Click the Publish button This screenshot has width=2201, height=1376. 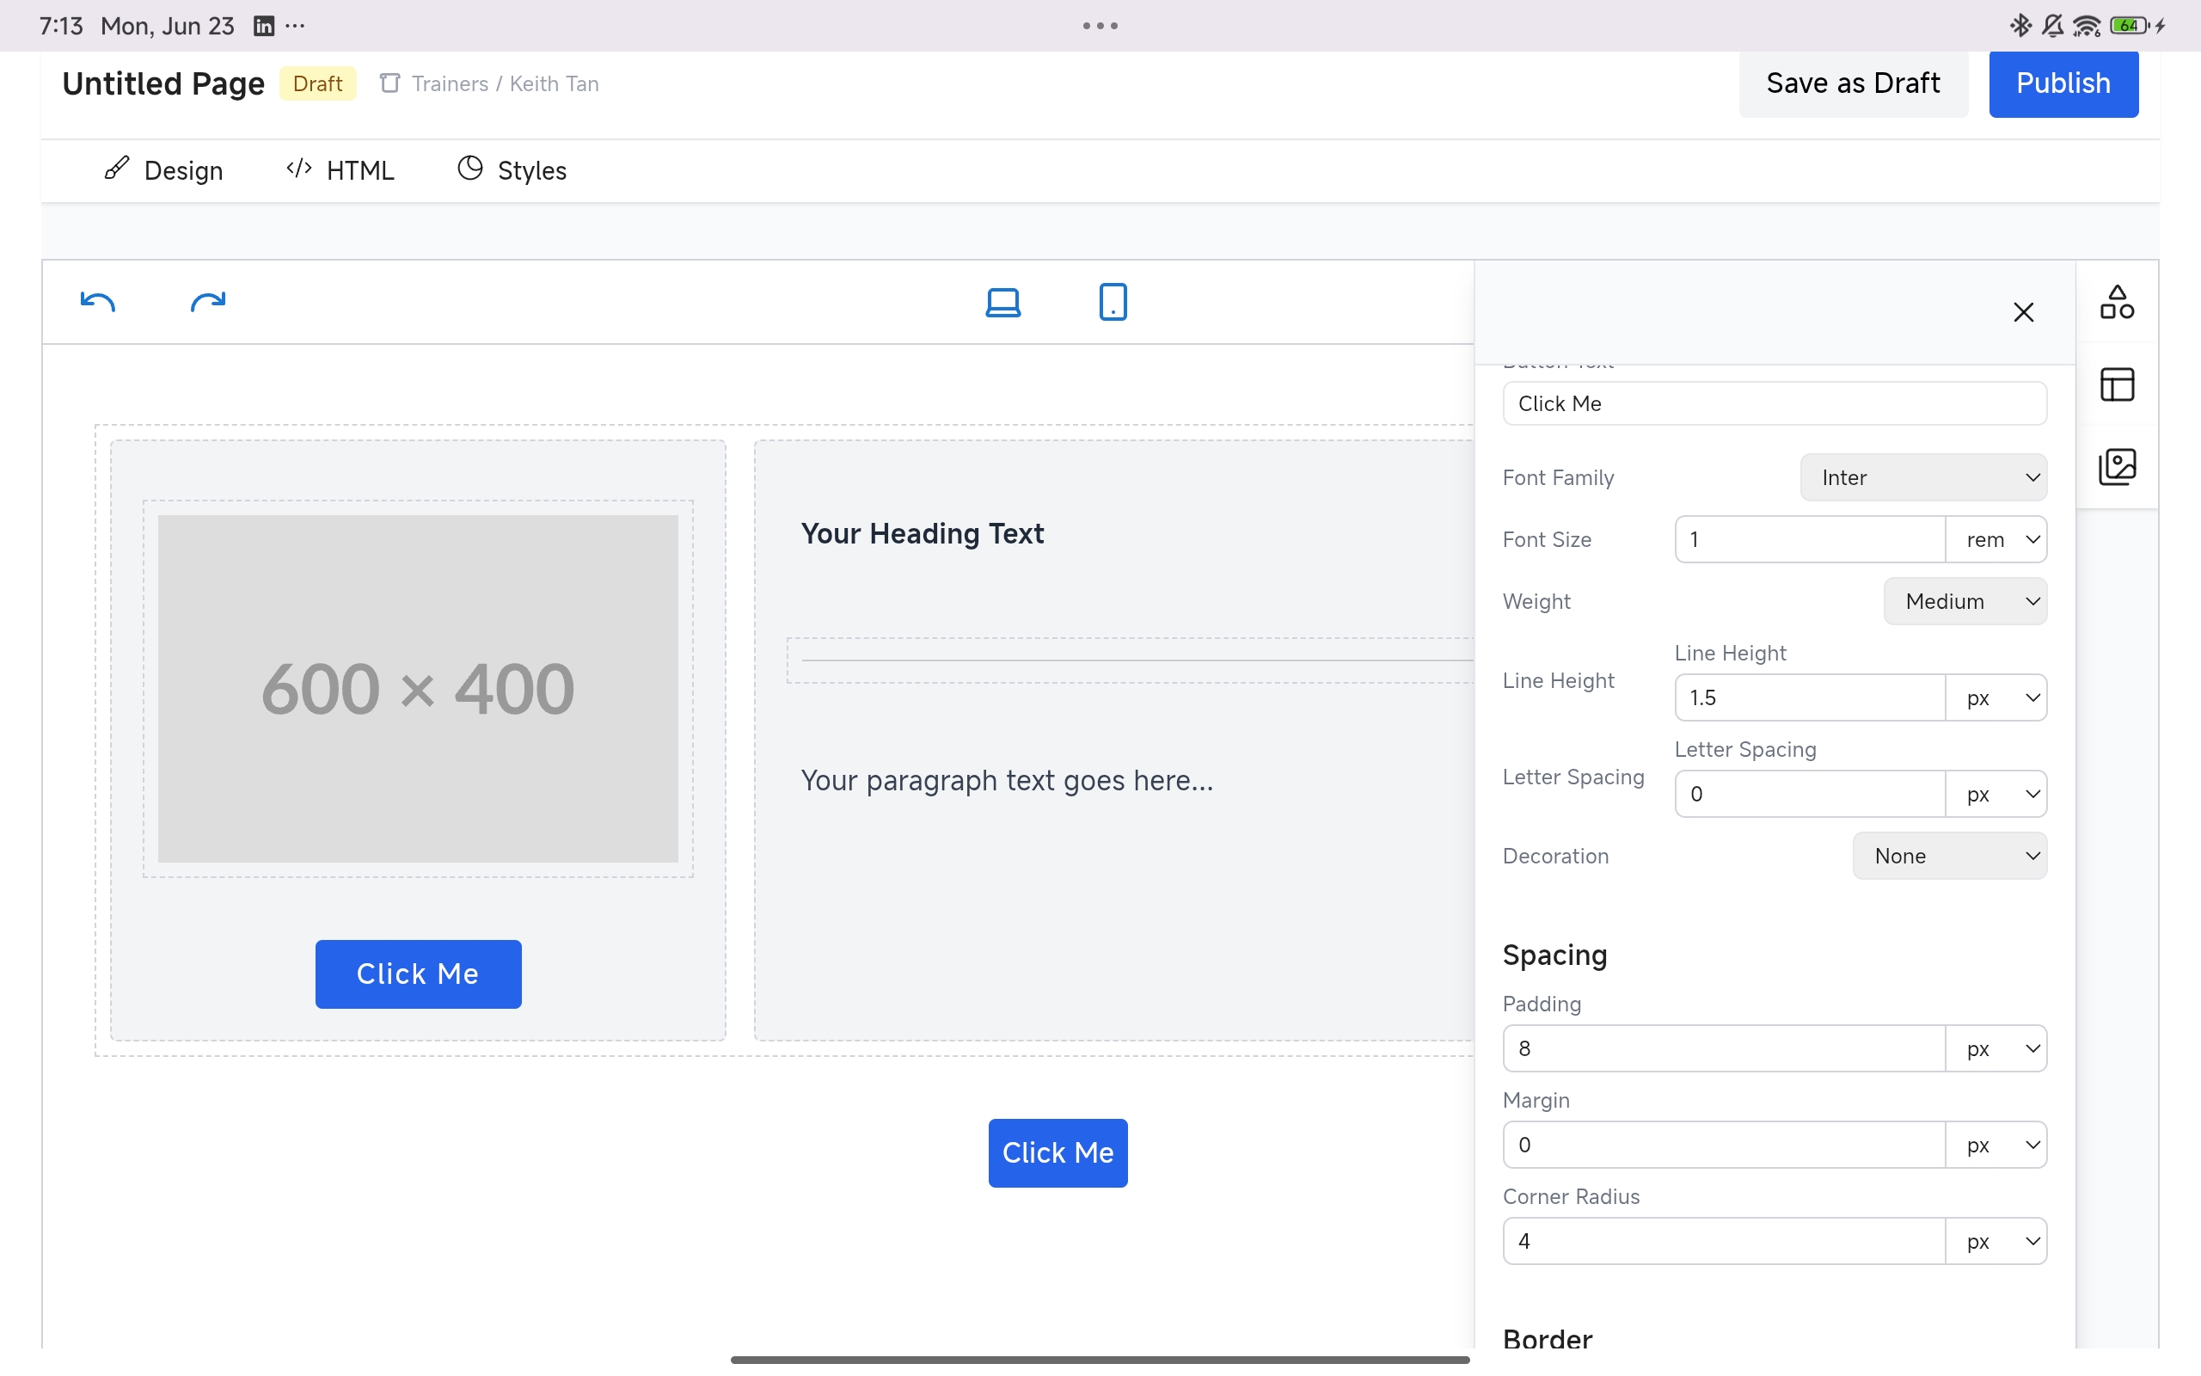point(2063,83)
